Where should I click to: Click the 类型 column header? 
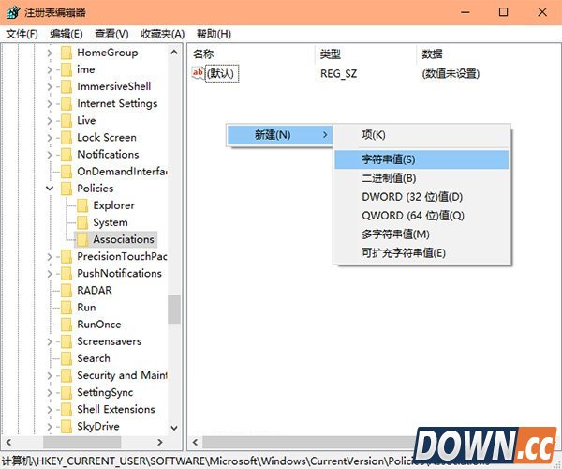[365, 54]
